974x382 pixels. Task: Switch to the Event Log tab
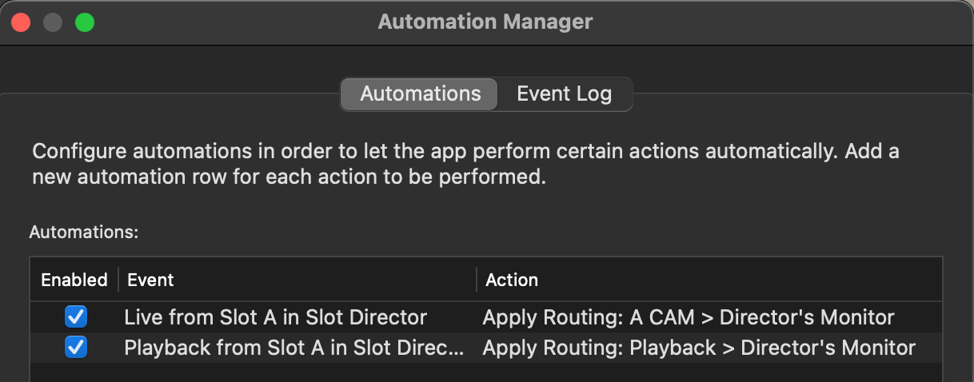click(x=564, y=94)
